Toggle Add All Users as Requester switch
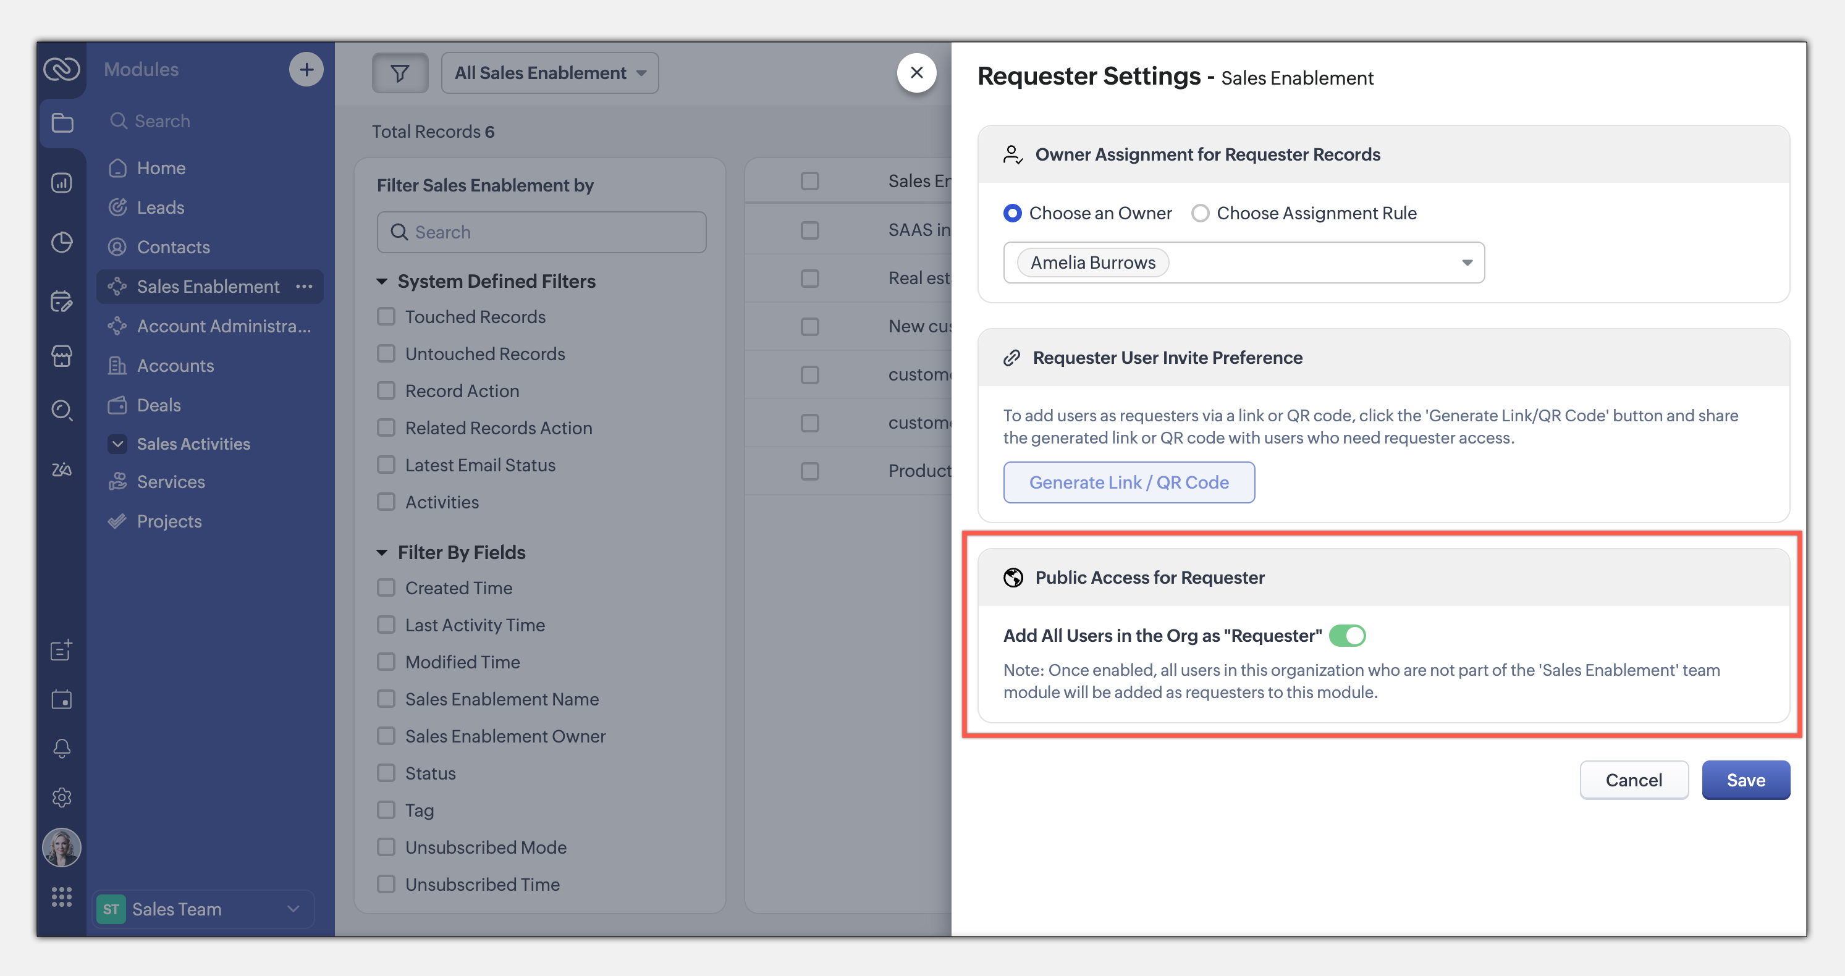This screenshot has width=1845, height=976. [1347, 635]
